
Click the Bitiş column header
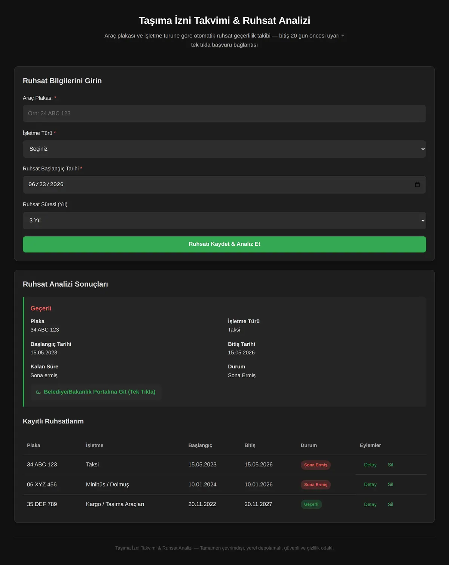[250, 445]
